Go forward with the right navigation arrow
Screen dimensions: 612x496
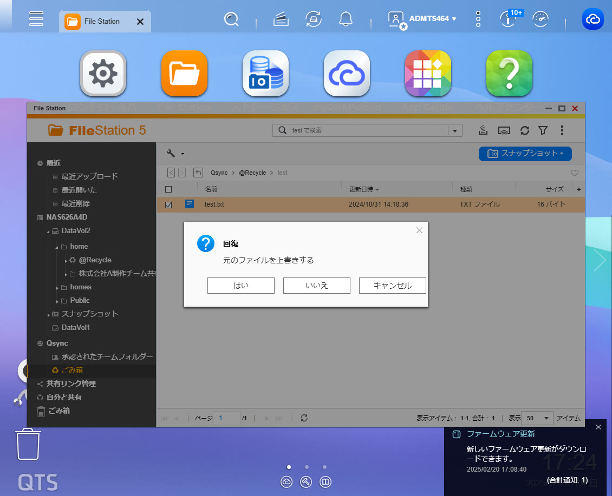[x=182, y=173]
